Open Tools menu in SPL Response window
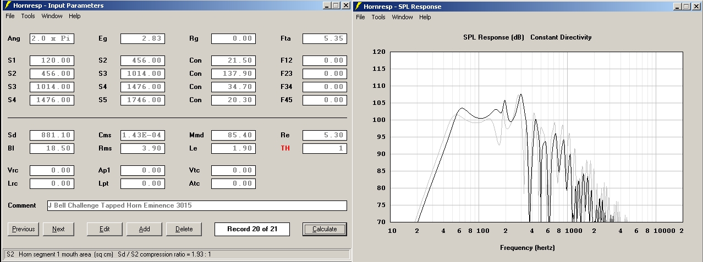 pos(378,17)
